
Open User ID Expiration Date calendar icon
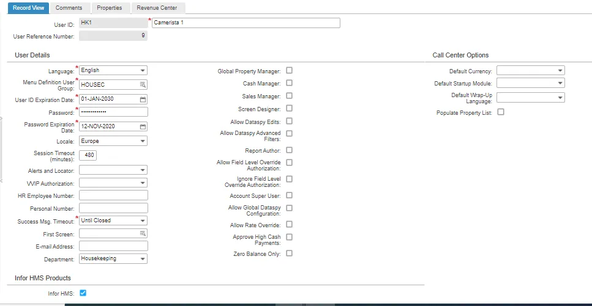(143, 100)
